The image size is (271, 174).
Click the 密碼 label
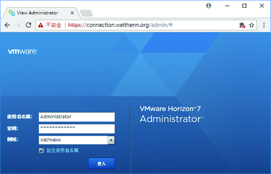[x=13, y=128]
